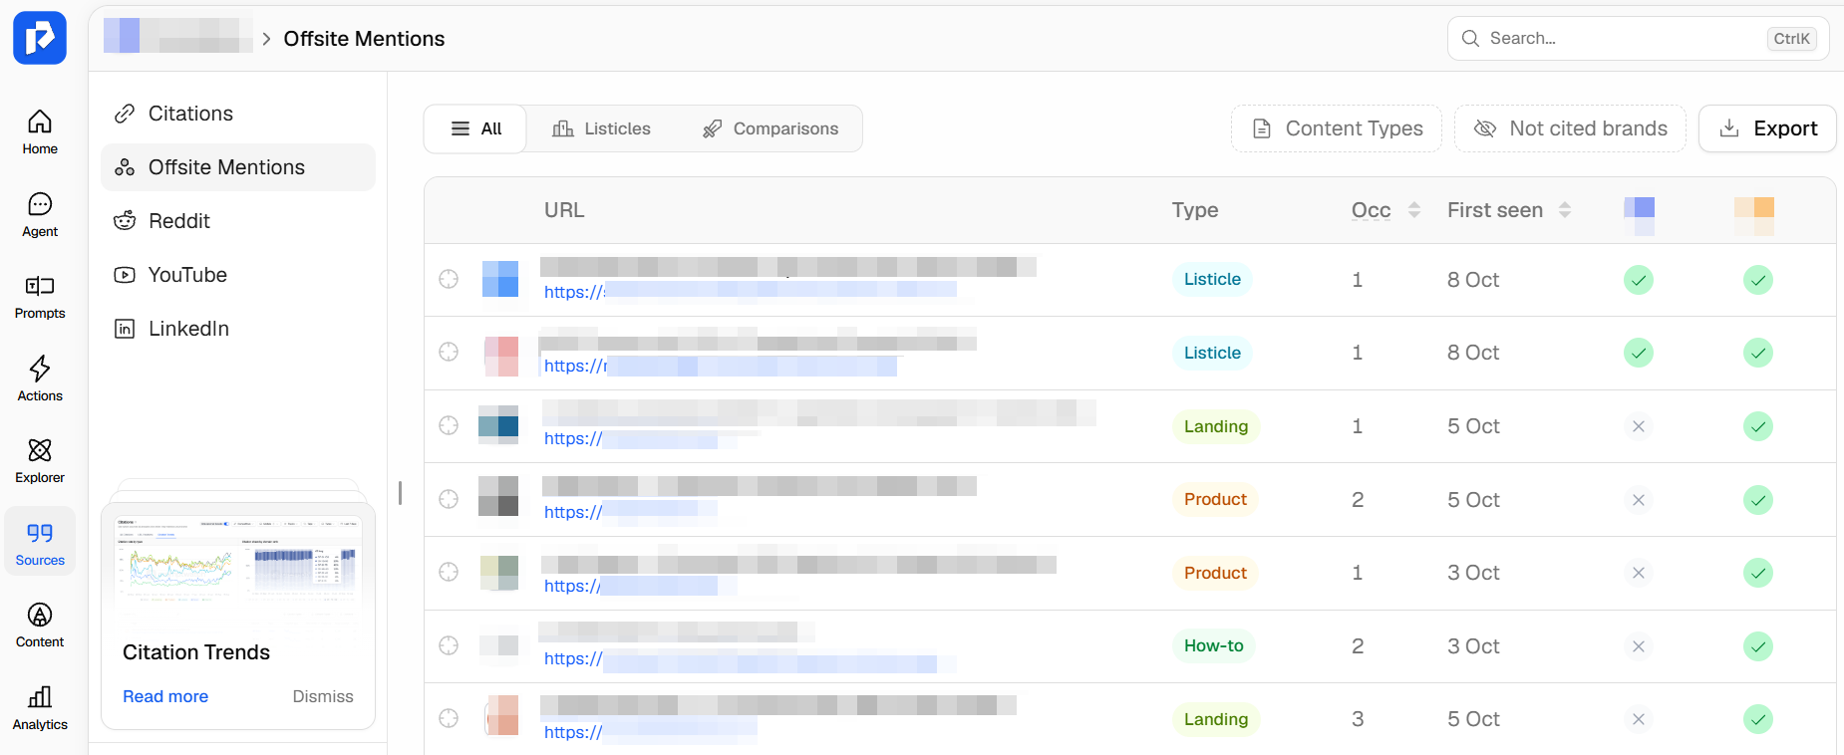
Task: Click the Export button
Action: [x=1767, y=128]
